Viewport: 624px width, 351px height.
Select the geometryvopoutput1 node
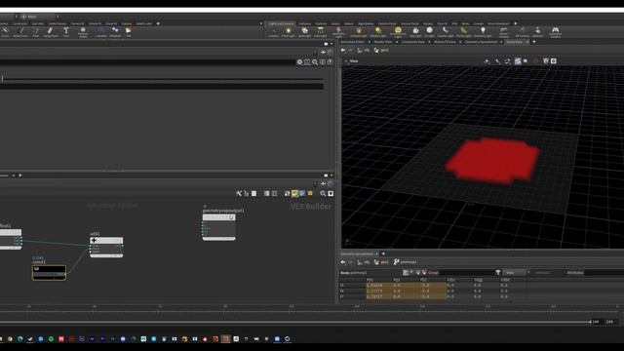(x=218, y=227)
